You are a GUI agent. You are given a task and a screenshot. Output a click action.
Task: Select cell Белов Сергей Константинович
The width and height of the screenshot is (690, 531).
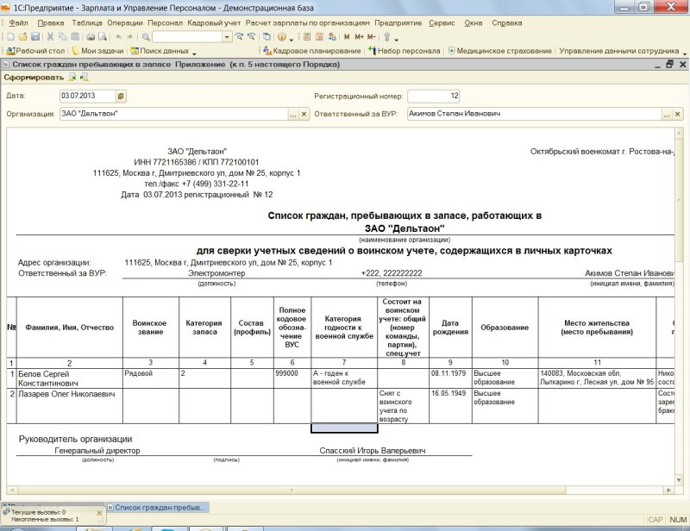pyautogui.click(x=70, y=378)
